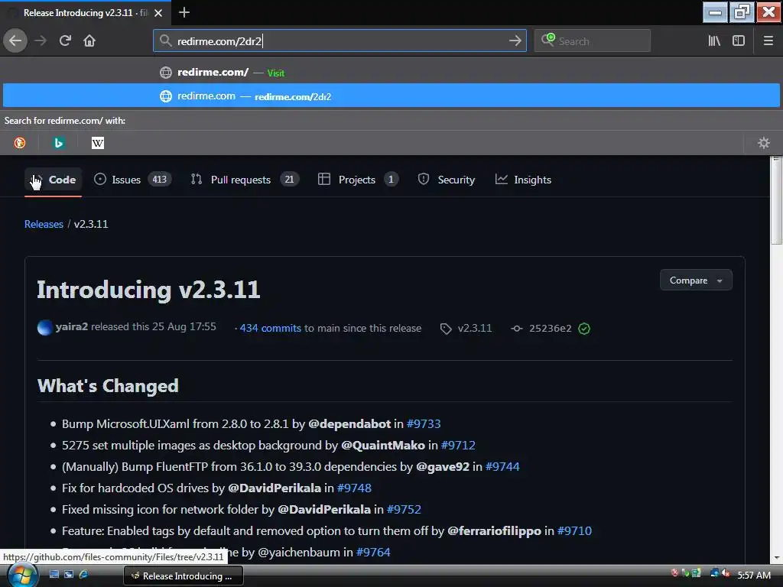Click the scrollbar down arrow
This screenshot has width=783, height=587.
pos(776,557)
